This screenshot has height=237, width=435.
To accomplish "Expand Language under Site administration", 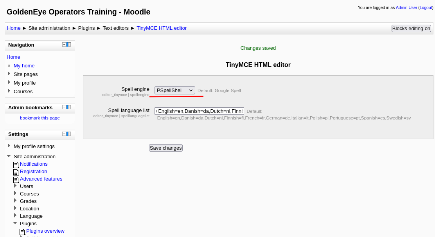I will coord(15,215).
